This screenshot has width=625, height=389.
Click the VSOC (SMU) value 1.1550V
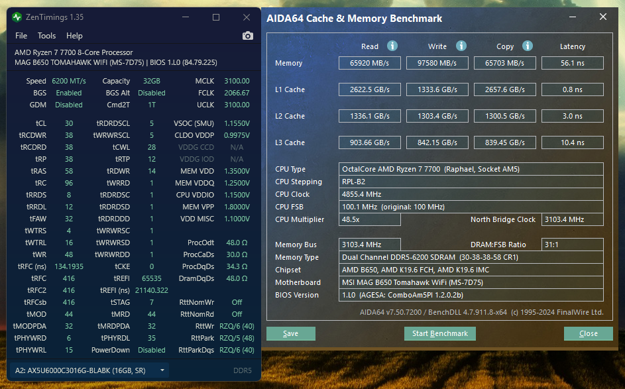pos(237,123)
